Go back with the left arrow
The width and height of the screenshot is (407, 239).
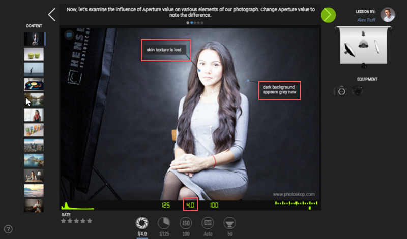[52, 15]
